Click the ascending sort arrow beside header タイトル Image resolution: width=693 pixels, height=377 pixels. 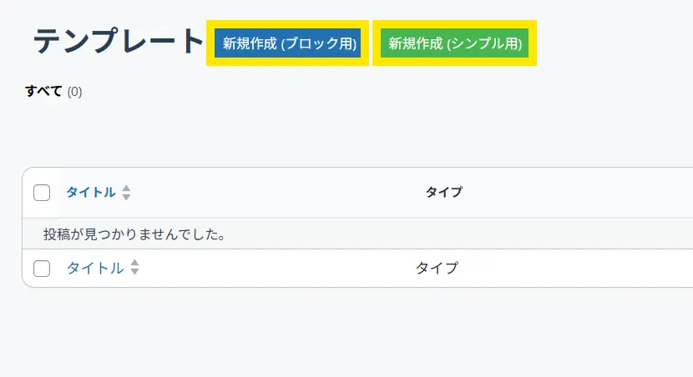126,188
